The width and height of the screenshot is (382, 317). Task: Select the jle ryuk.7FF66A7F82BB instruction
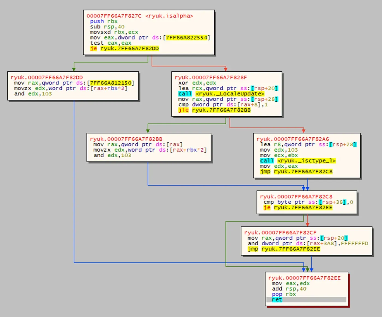tap(214, 110)
